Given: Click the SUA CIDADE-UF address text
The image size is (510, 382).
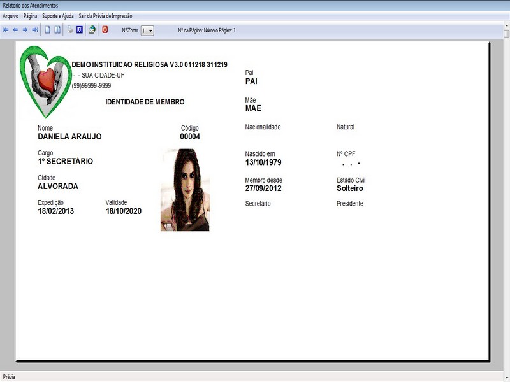Looking at the screenshot, I should click(103, 75).
